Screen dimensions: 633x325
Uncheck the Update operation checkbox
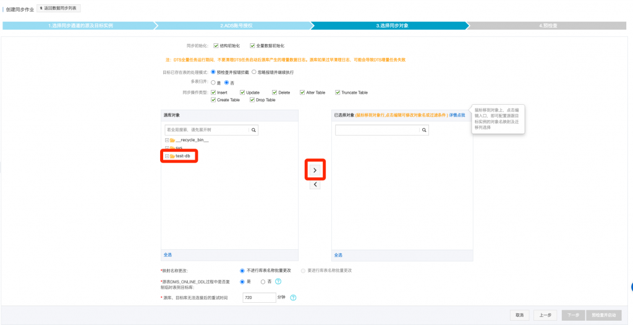coord(242,93)
